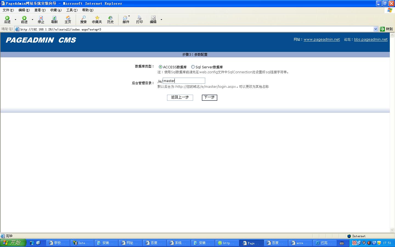395x247 pixels.
Task: Open the Mail (邮件) dropdown arrow
Action: coord(129,16)
